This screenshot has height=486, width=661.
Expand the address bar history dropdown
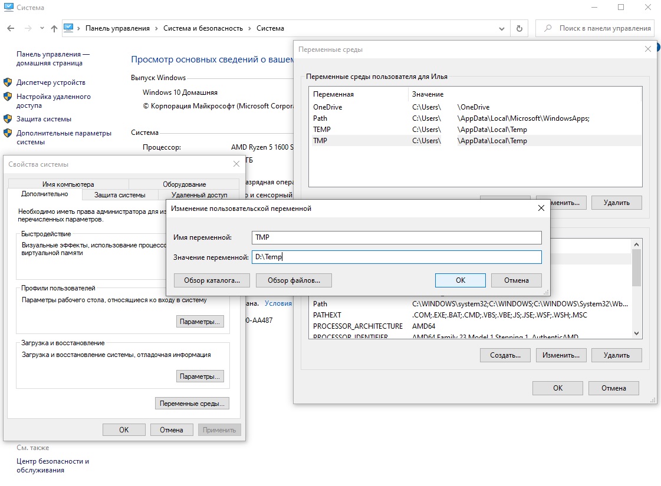(x=501, y=28)
